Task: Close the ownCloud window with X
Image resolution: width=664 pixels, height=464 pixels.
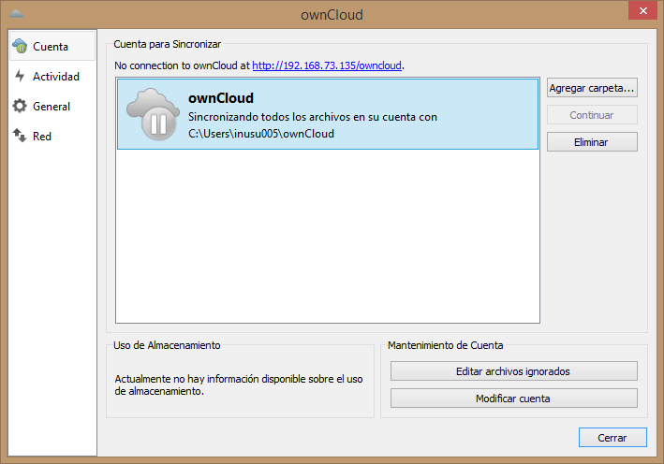Action: click(642, 10)
